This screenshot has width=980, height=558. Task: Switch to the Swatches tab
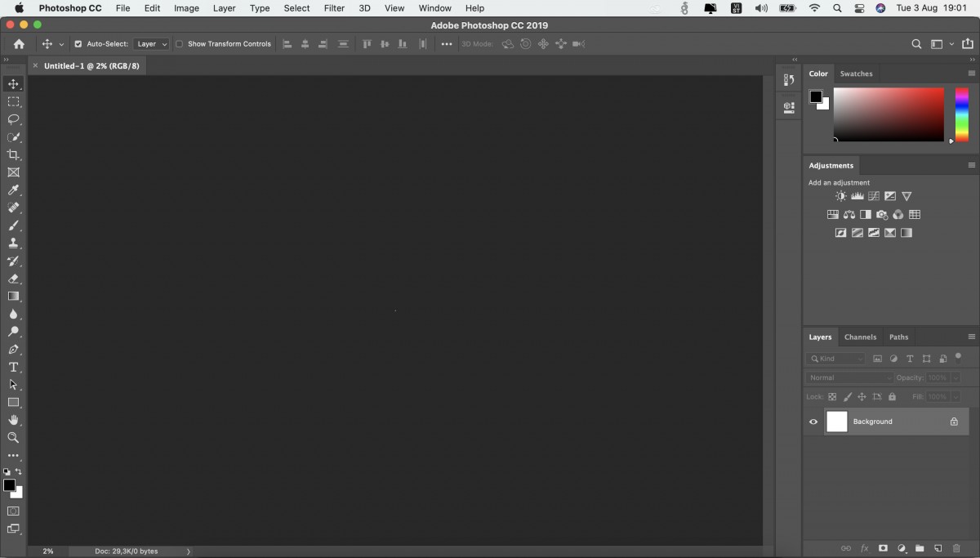click(x=856, y=74)
